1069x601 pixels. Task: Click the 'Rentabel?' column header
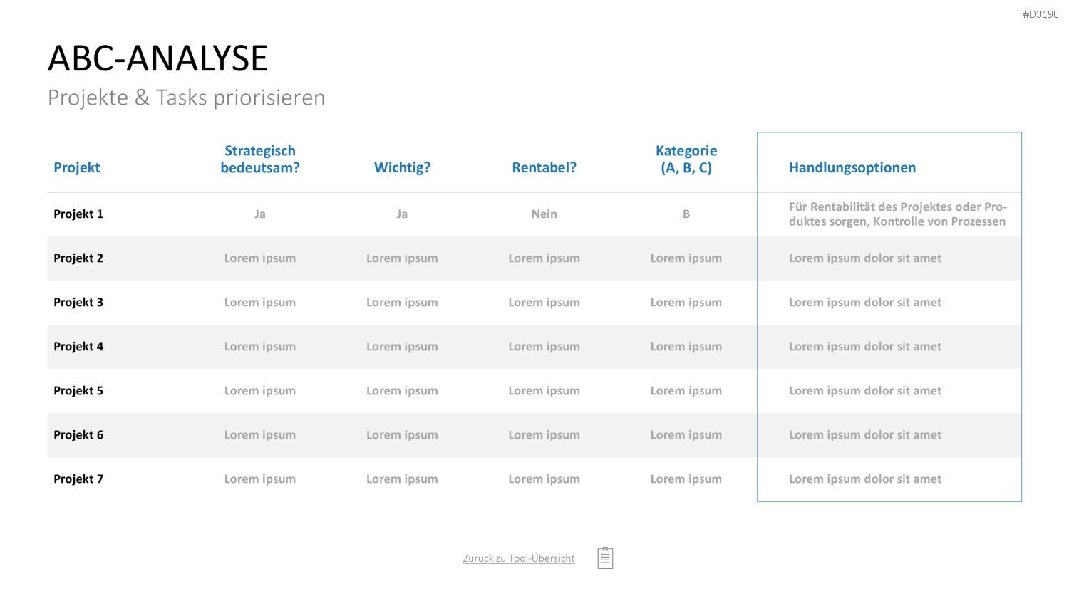click(544, 167)
